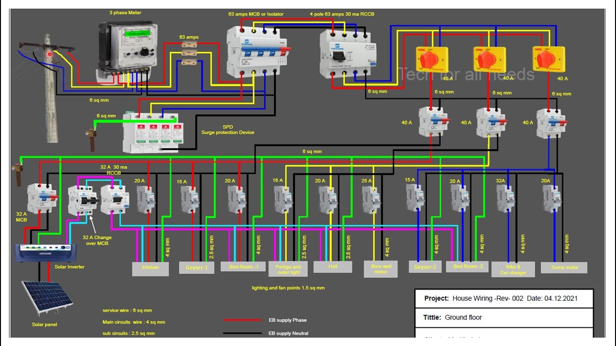This screenshot has height=346, width=616.
Task: Click the solar panel image
Action: pos(47,298)
